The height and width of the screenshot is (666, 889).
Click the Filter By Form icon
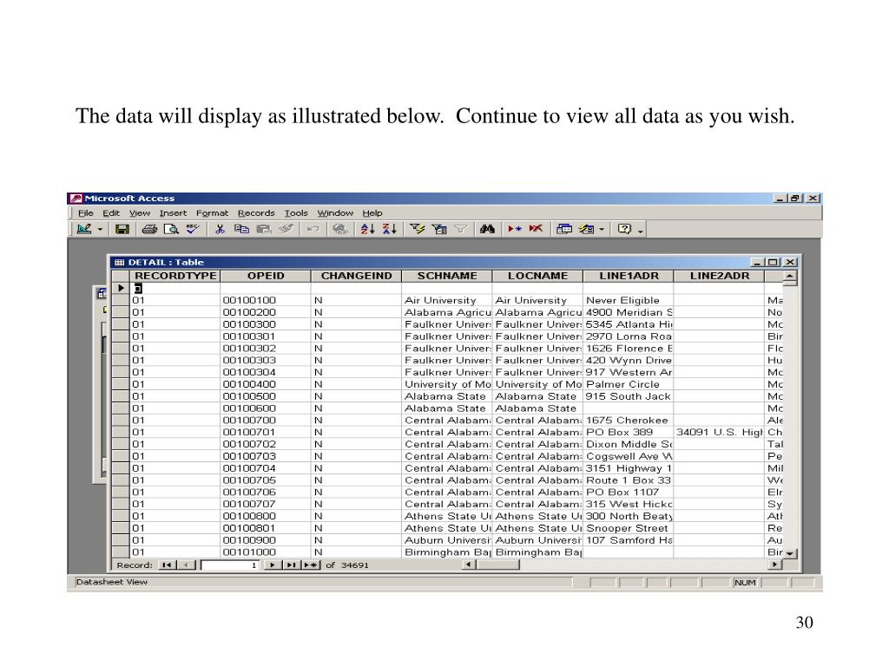(438, 229)
